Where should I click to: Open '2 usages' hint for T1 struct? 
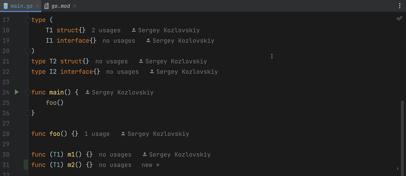[106, 30]
